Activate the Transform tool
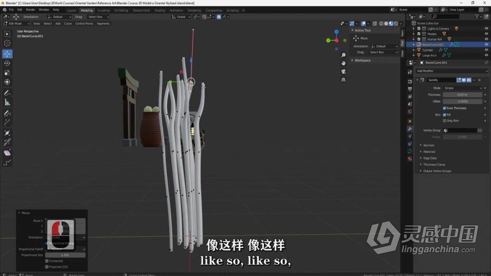 (x=7, y=82)
